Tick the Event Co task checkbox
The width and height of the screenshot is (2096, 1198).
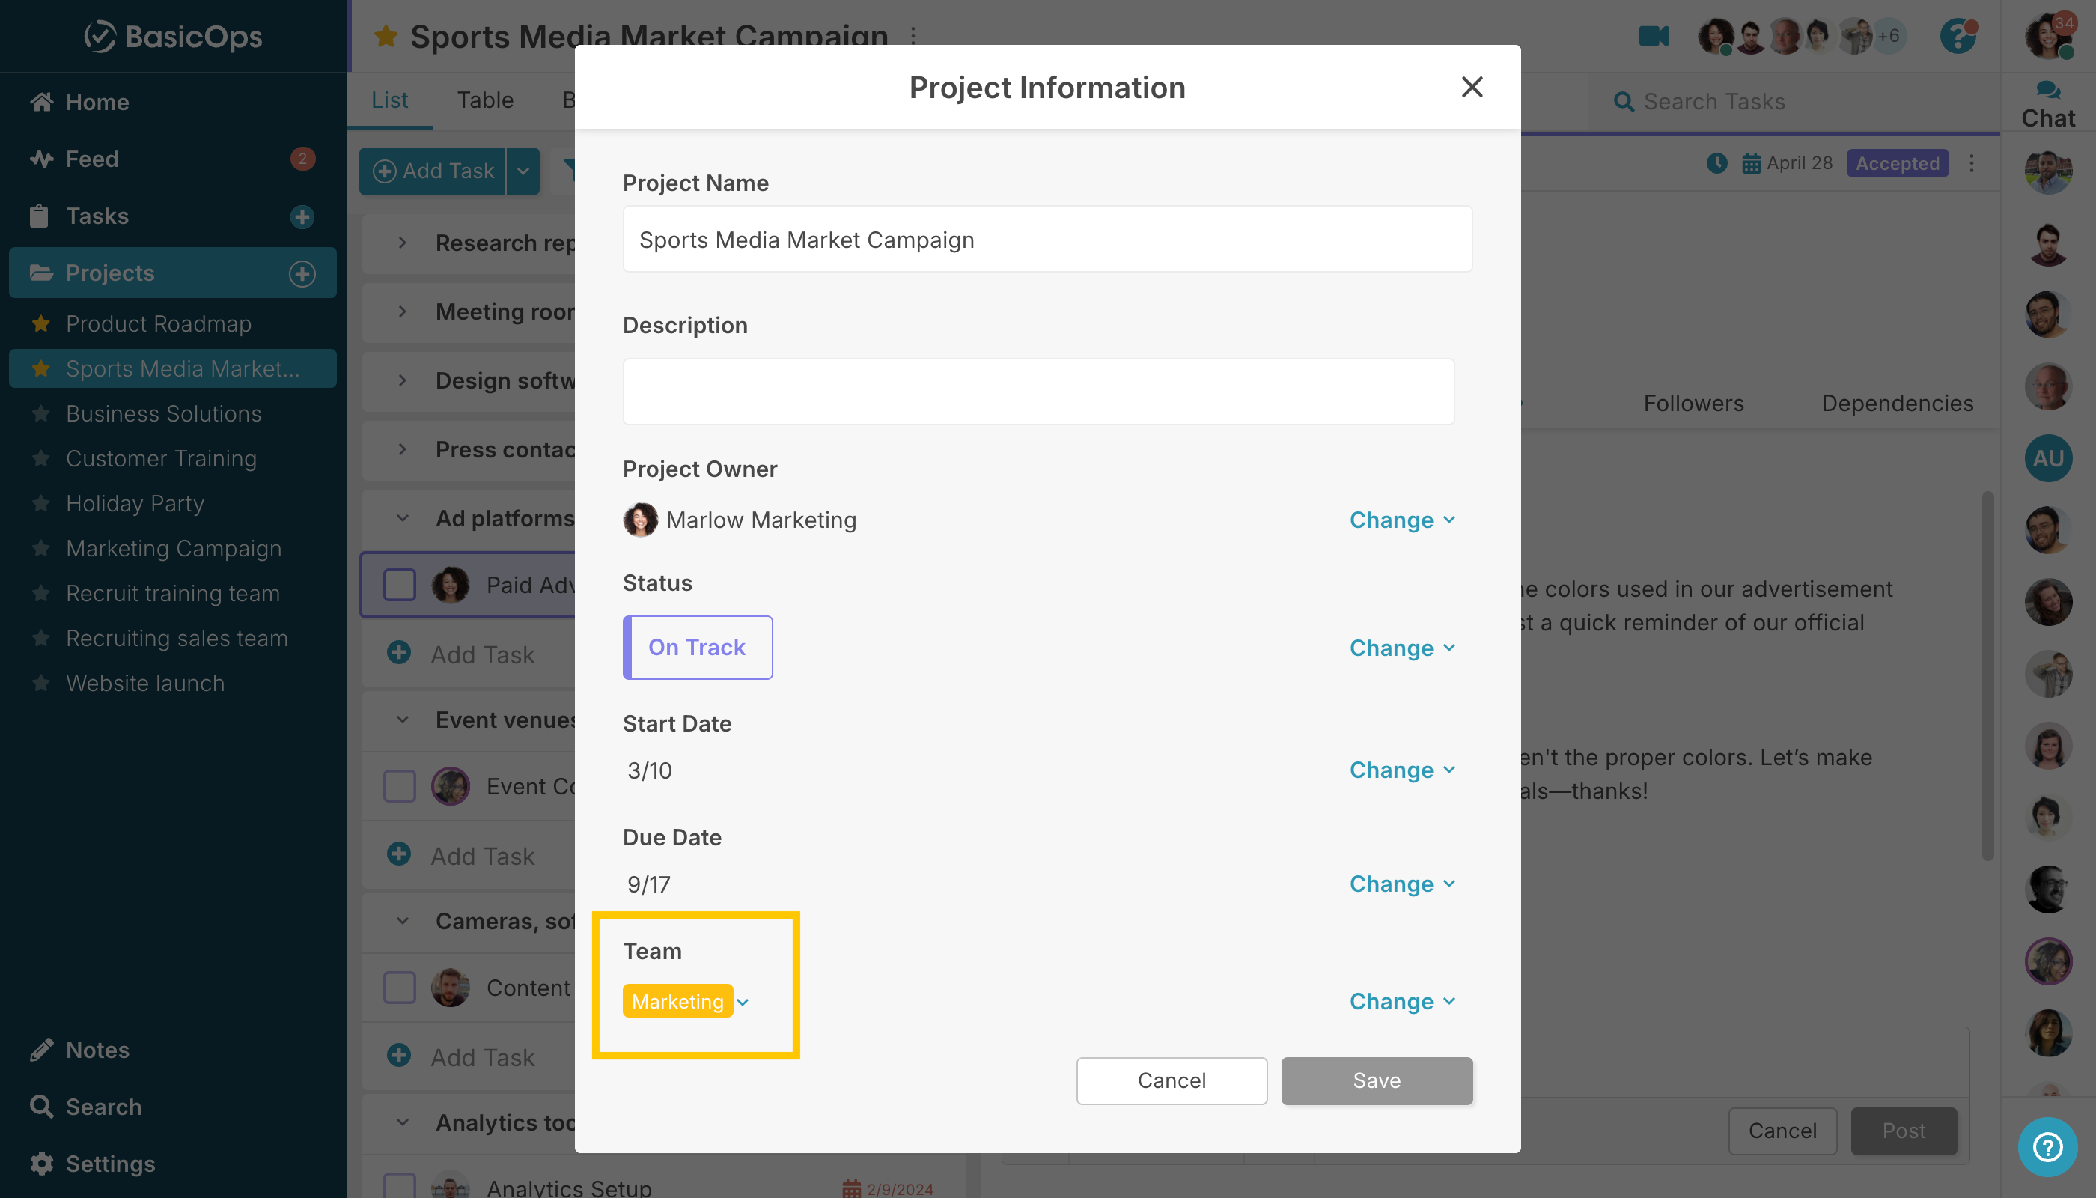400,785
